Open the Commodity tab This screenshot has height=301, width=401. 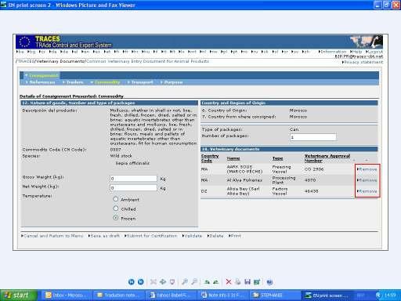105,82
